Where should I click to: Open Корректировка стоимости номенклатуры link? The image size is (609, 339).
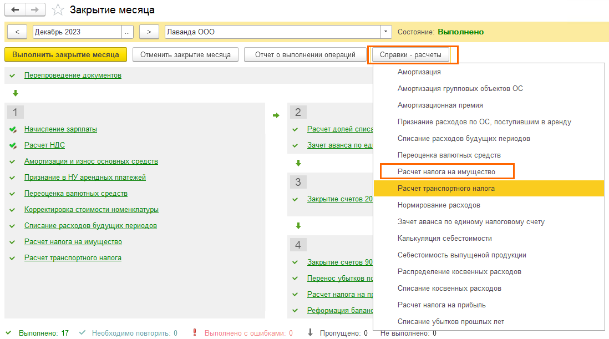(92, 210)
